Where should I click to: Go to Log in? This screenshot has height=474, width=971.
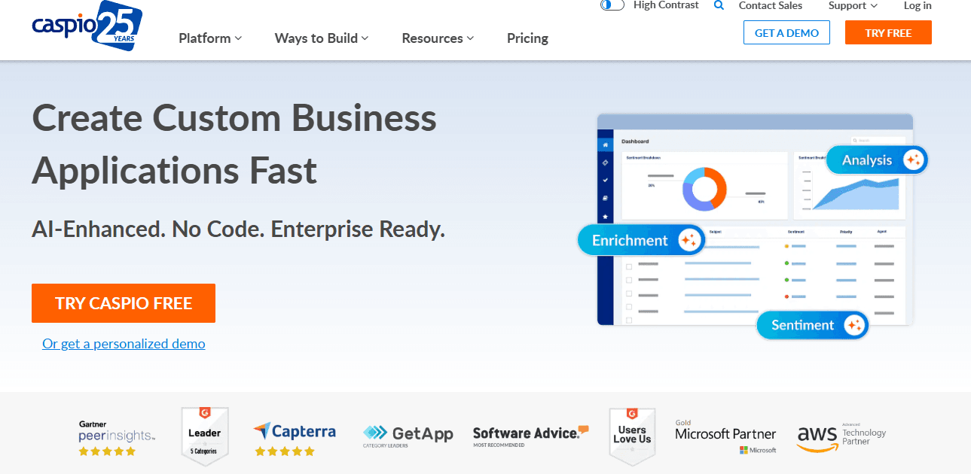point(918,5)
